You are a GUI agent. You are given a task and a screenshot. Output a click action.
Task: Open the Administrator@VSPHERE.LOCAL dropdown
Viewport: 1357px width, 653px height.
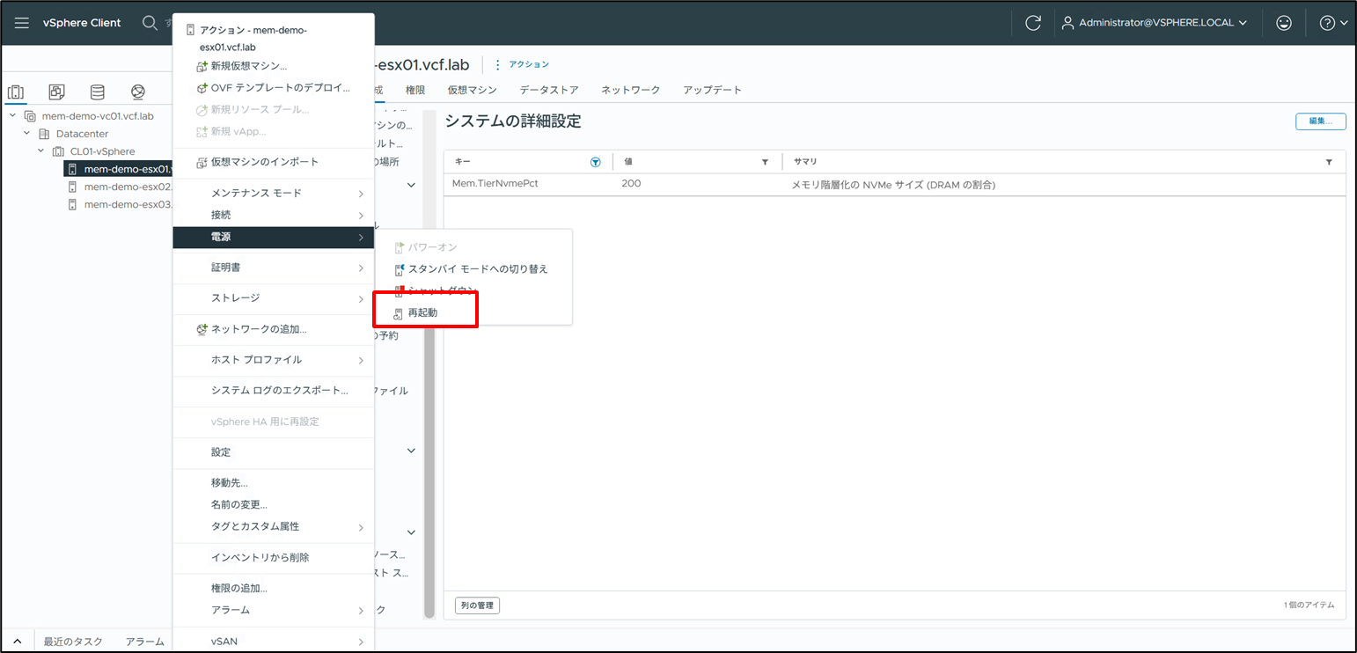pos(1155,22)
